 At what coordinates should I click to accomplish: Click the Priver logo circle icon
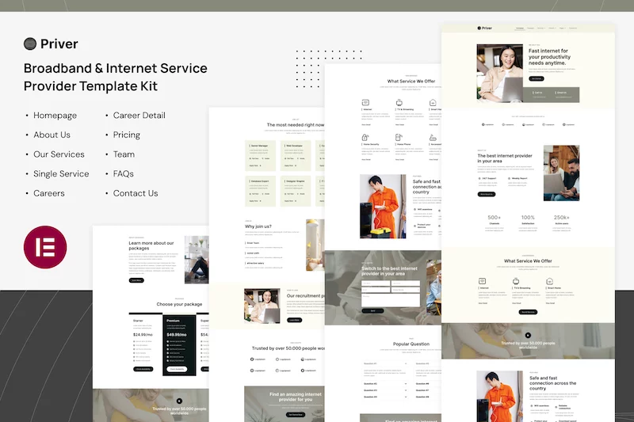pyautogui.click(x=31, y=44)
